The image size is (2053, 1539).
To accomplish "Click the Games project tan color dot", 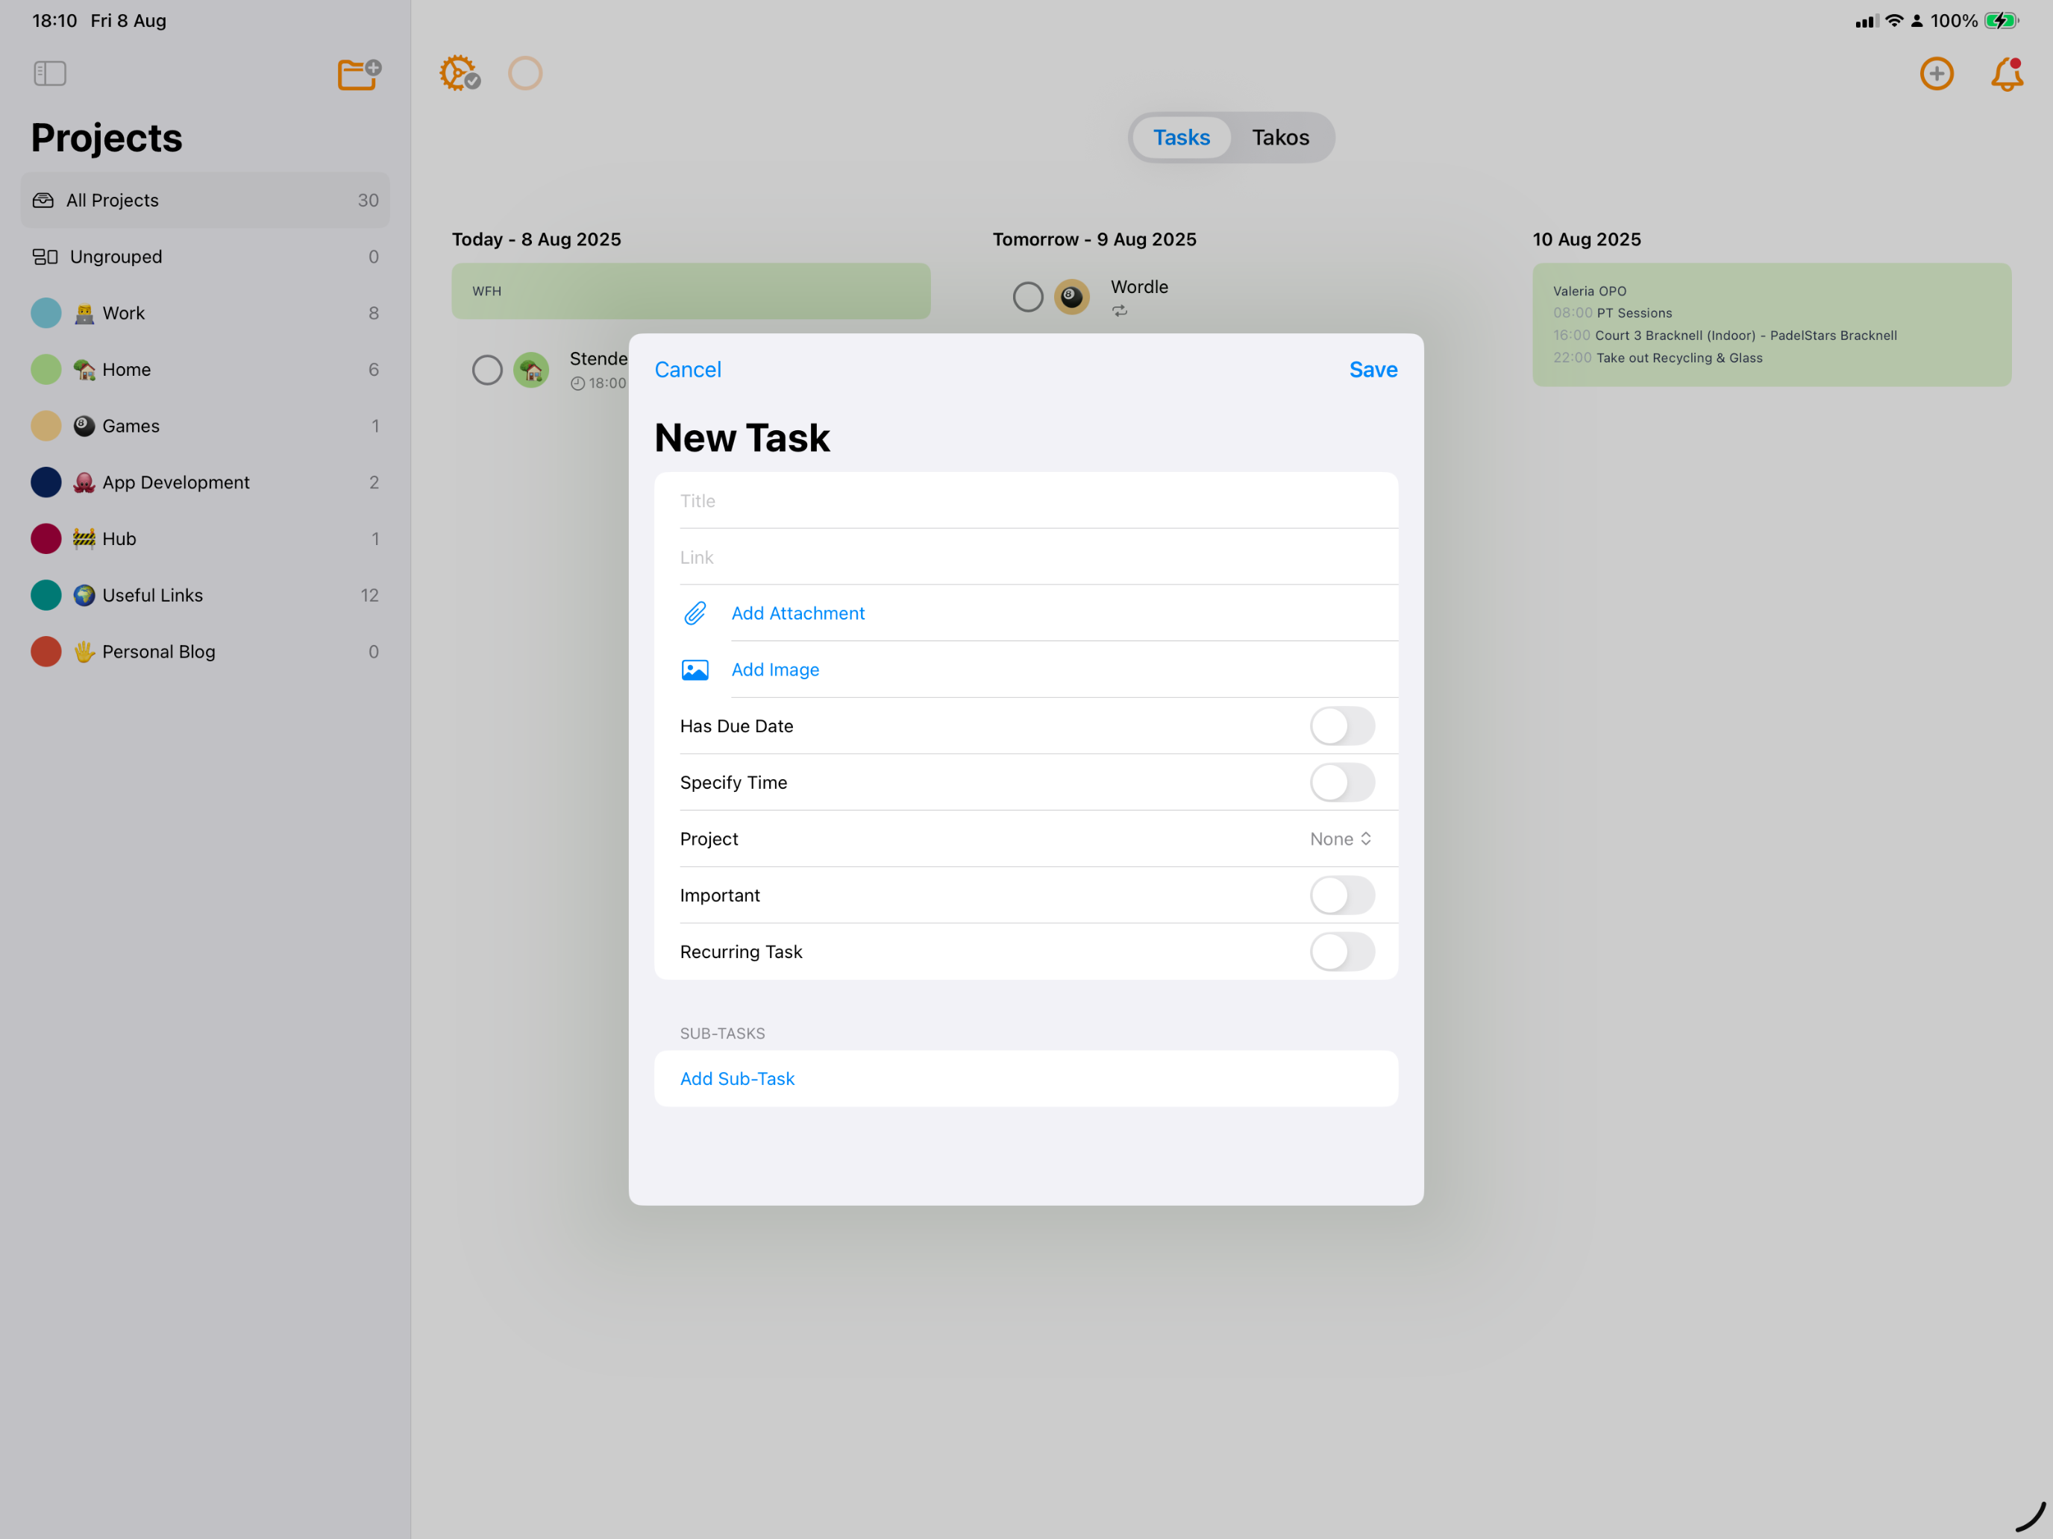I will coord(46,427).
